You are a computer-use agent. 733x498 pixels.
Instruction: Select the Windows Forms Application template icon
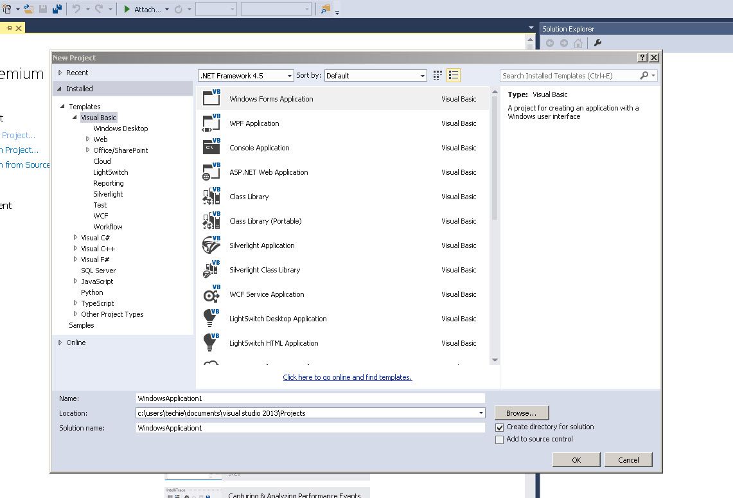[212, 96]
